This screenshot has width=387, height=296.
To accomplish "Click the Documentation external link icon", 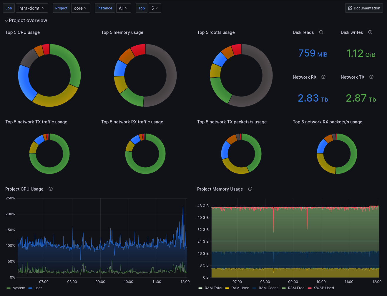I will click(x=351, y=8).
